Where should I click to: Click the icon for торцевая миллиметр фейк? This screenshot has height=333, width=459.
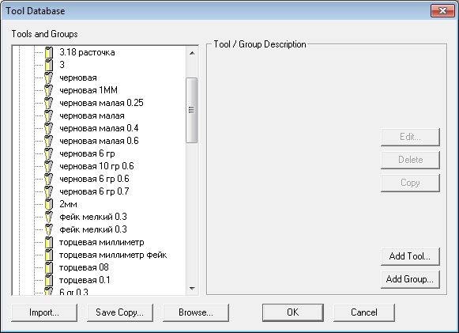(49, 255)
